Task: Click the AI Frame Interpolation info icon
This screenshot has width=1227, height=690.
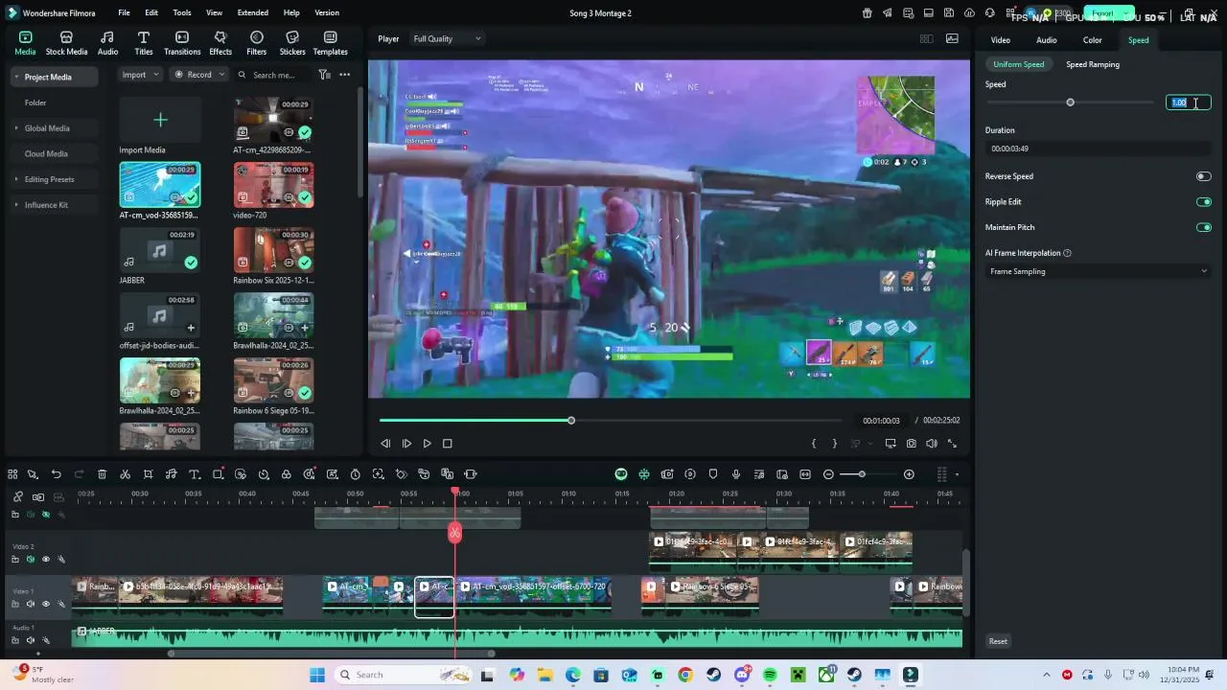Action: click(1067, 253)
